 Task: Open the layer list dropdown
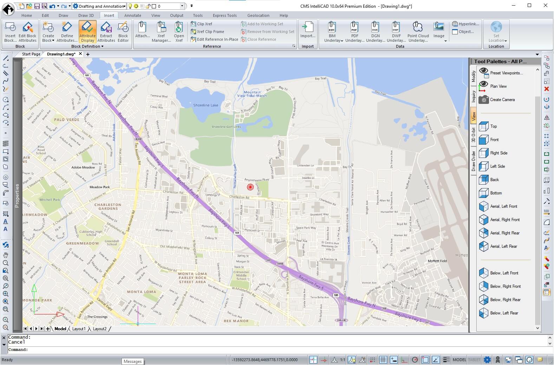coord(182,6)
